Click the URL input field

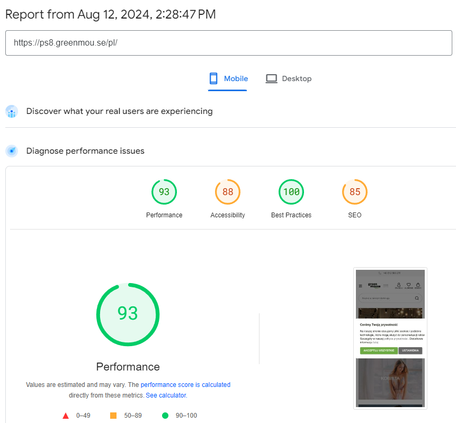pyautogui.click(x=228, y=43)
